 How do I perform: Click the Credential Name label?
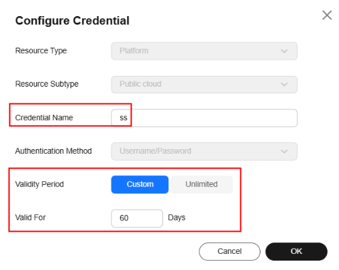click(x=44, y=118)
